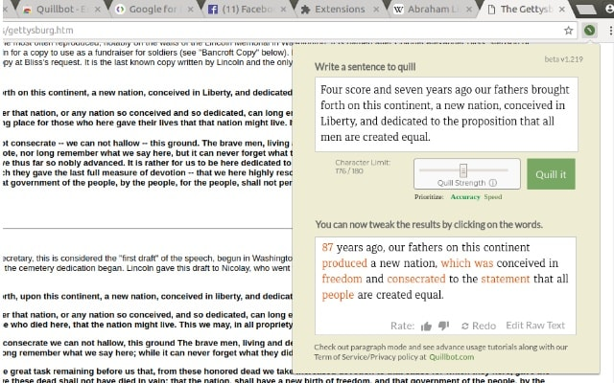This screenshot has height=383, width=614.
Task: Give the result a thumbs up
Action: coord(426,326)
